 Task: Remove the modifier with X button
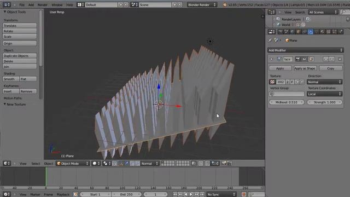[x=340, y=59]
